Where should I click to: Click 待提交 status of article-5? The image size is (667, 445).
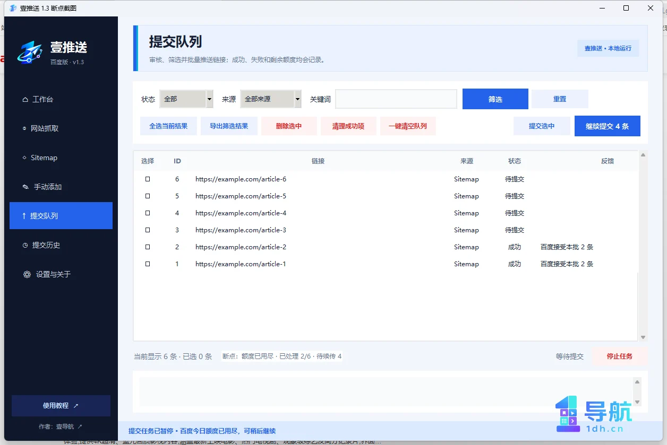click(515, 196)
